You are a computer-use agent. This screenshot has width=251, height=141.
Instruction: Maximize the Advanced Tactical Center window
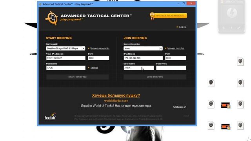(184, 4)
